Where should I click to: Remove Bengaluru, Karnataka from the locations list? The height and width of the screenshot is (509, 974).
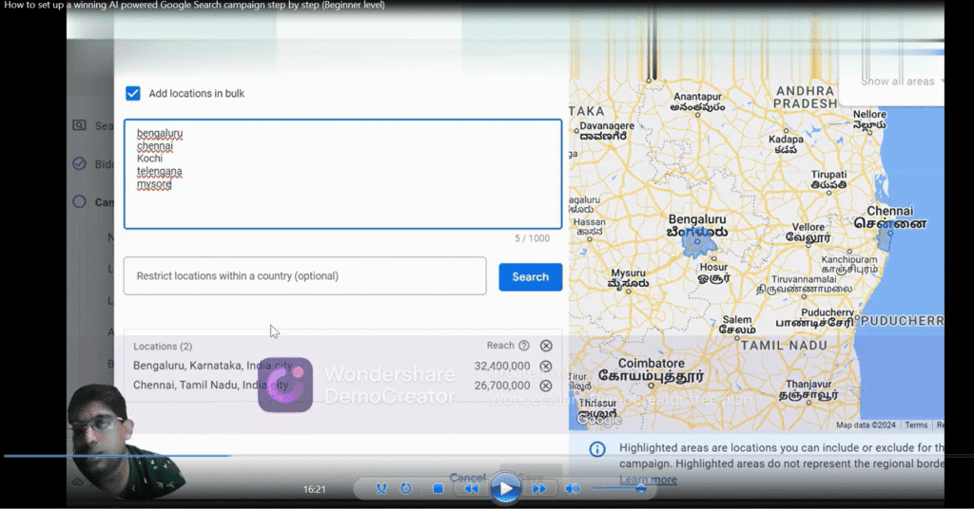(546, 366)
